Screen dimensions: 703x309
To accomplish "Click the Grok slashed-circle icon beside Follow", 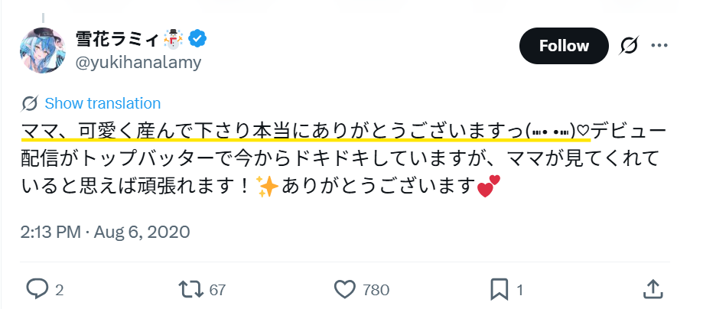I will tap(630, 46).
